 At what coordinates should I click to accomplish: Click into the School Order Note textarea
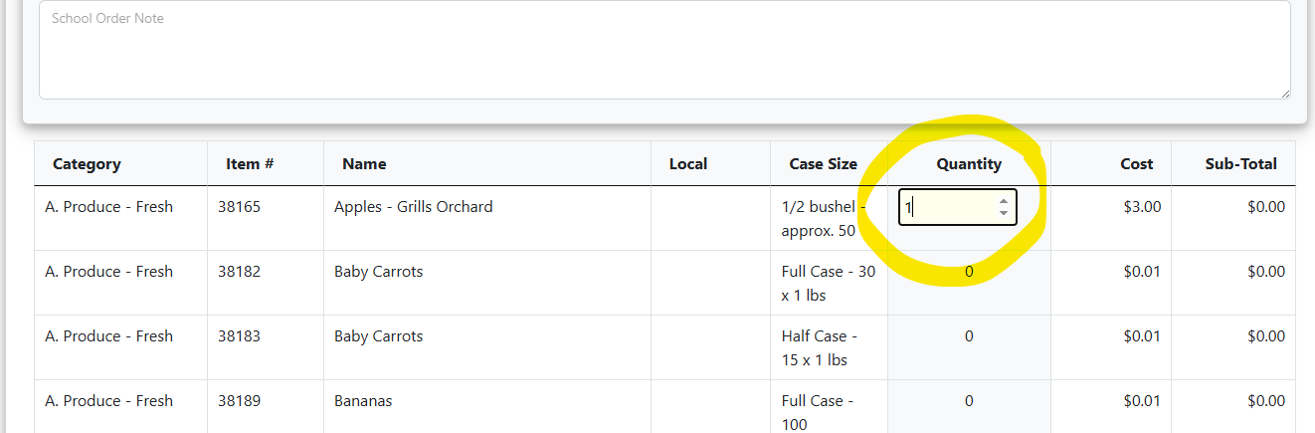click(664, 50)
